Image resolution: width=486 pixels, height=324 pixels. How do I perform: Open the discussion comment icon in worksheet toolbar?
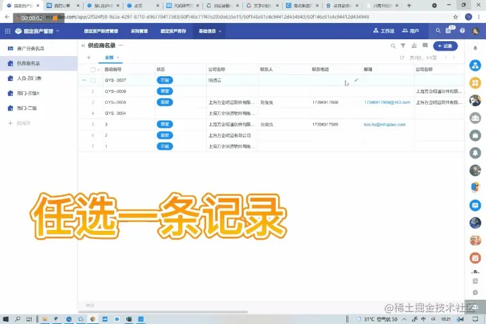425,46
